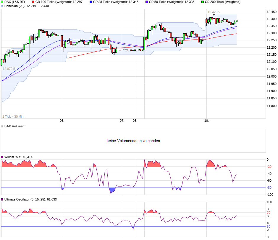Click the green GD 200 Ticks legend swatch

[x=203, y=2]
